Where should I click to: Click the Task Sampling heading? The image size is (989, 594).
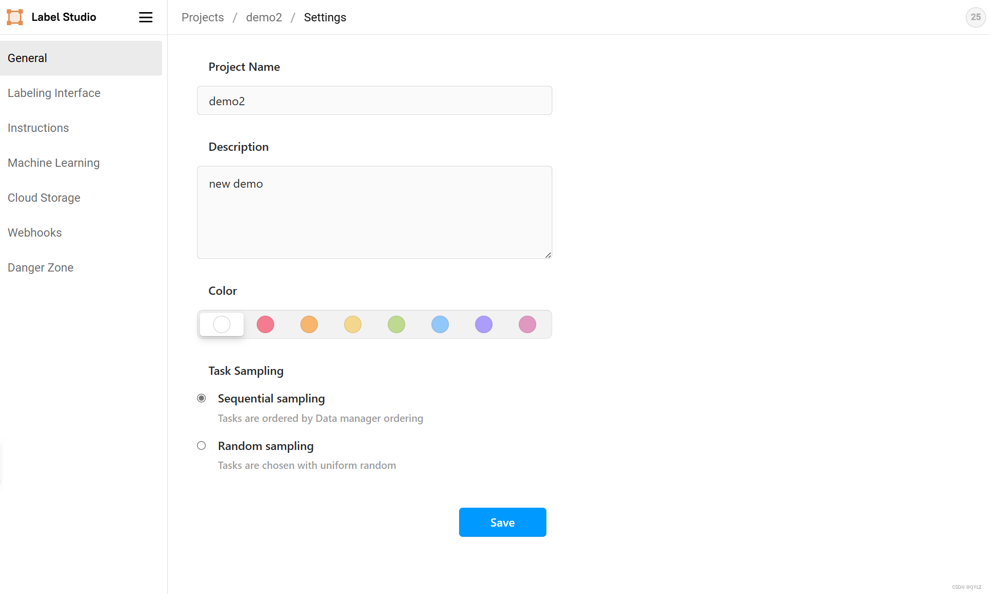pyautogui.click(x=246, y=371)
